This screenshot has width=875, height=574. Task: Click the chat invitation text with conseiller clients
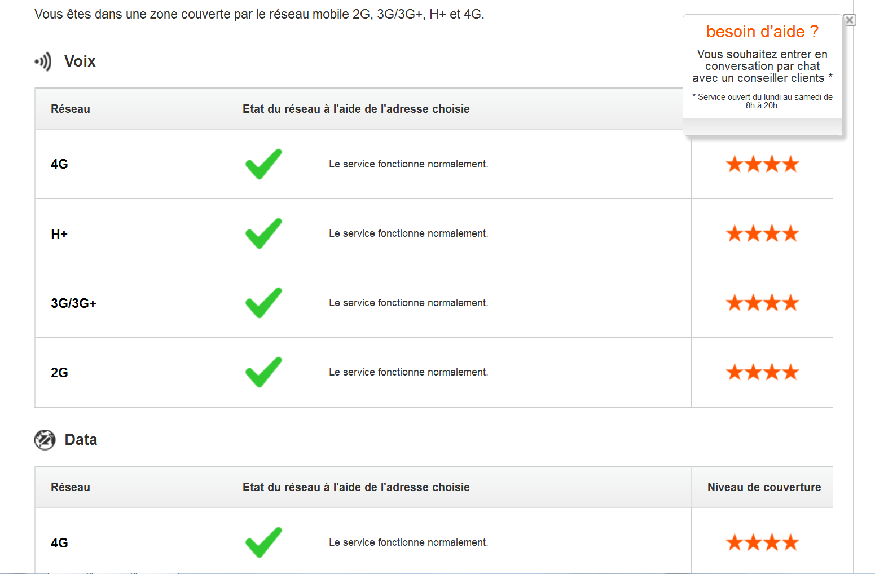[x=762, y=67]
